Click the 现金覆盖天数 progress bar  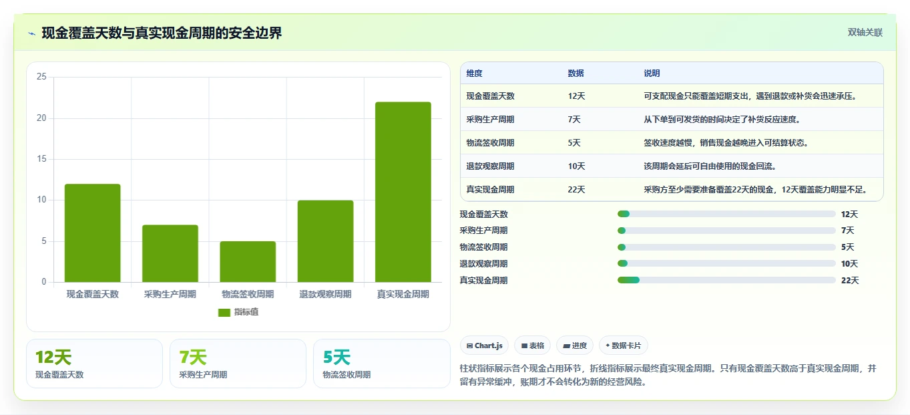coord(726,214)
